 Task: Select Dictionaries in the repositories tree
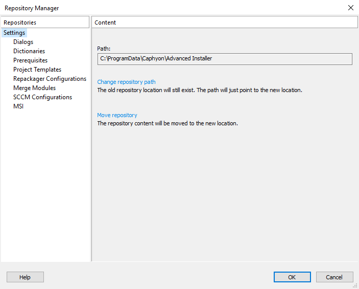point(29,51)
